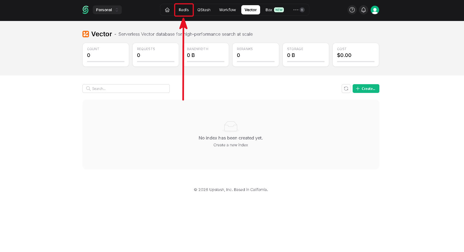Viewport: 464px width, 252px height.
Task: Click the Vector page heading text
Action: point(102,34)
